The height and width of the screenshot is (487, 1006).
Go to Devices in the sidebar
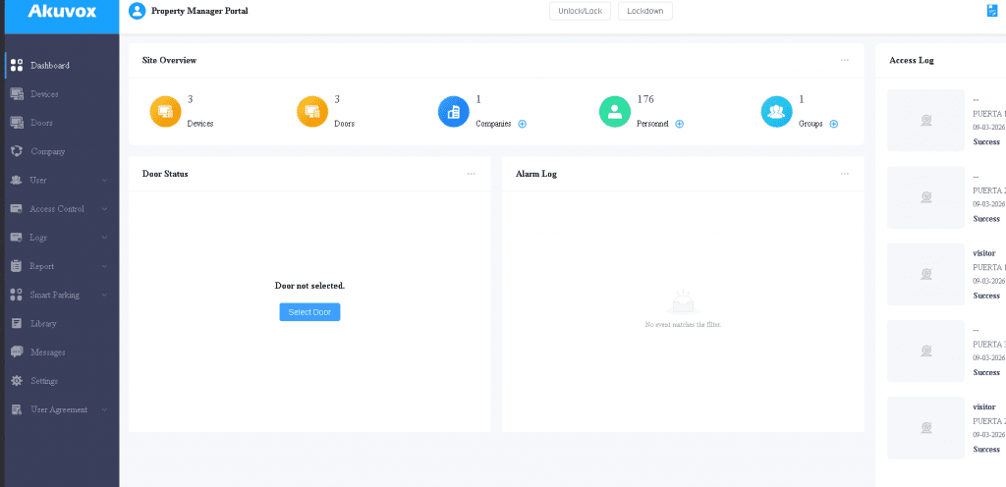pos(44,94)
